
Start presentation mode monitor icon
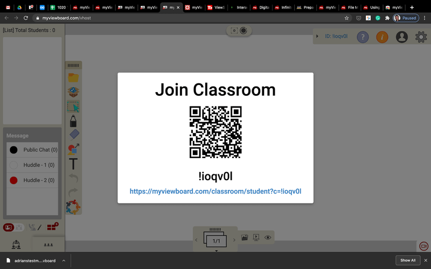(x=256, y=237)
